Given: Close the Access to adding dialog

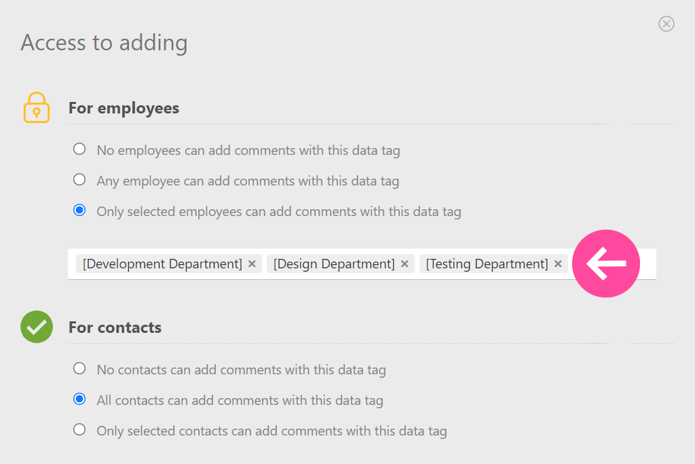Looking at the screenshot, I should pyautogui.click(x=666, y=24).
